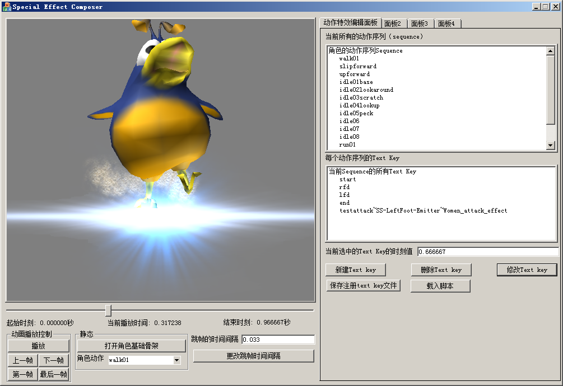Click the 跳帧的时间间隔 input field
The height and width of the screenshot is (386, 563).
tap(278, 340)
